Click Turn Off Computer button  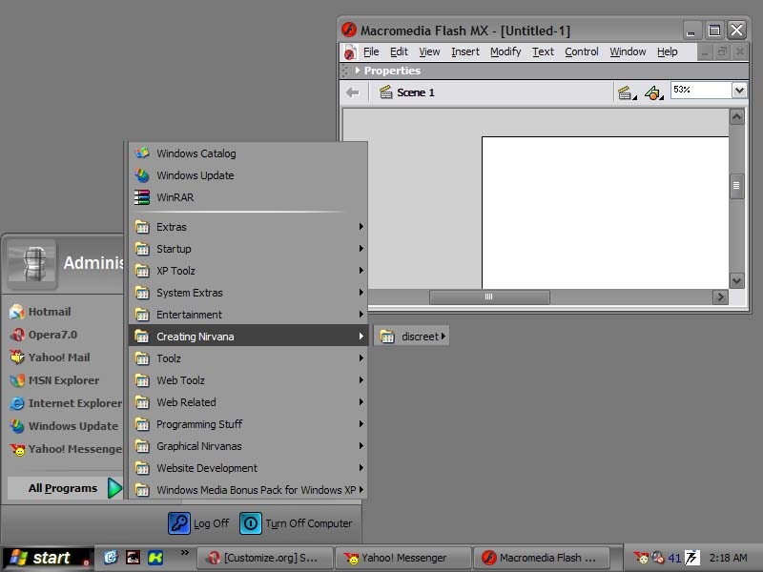[x=296, y=523]
